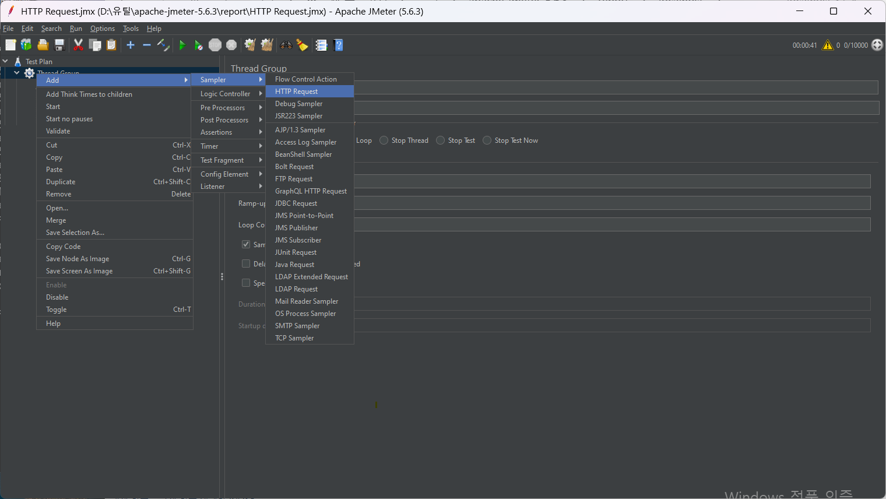Open the Edit menu

click(27, 29)
